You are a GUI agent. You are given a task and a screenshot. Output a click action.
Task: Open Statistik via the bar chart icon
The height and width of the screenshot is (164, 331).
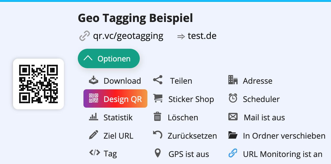94,117
